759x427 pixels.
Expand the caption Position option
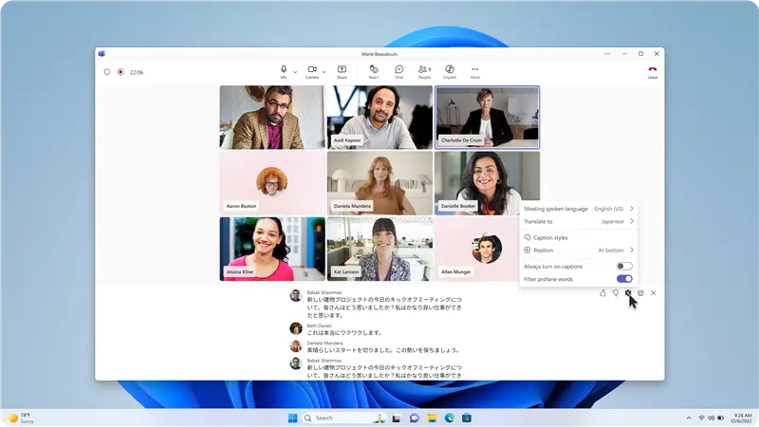coord(579,251)
